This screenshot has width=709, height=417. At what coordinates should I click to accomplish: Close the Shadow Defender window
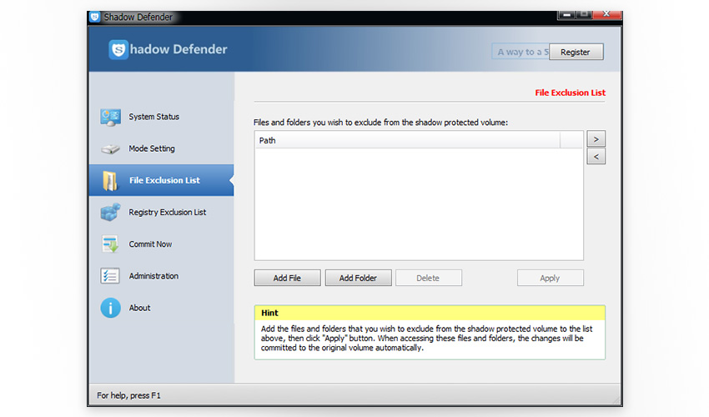coord(606,14)
